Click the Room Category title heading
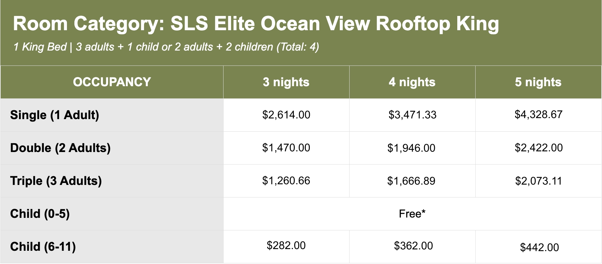 click(256, 24)
